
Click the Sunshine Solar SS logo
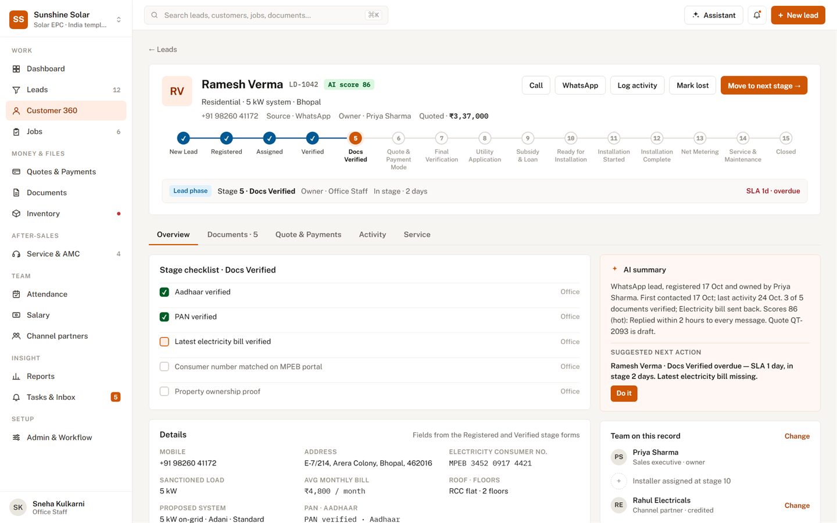[x=19, y=19]
